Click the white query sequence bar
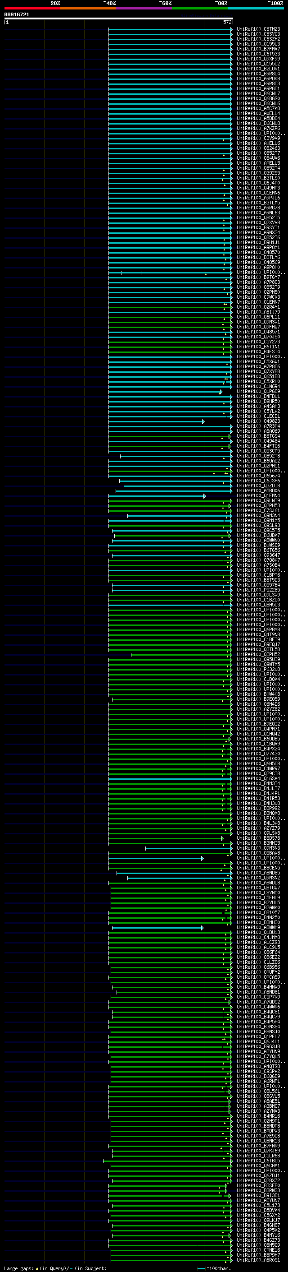Screen dimensions: 288x1272 [119, 19]
